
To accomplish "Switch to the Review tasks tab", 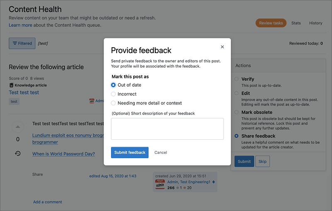I will [x=271, y=23].
